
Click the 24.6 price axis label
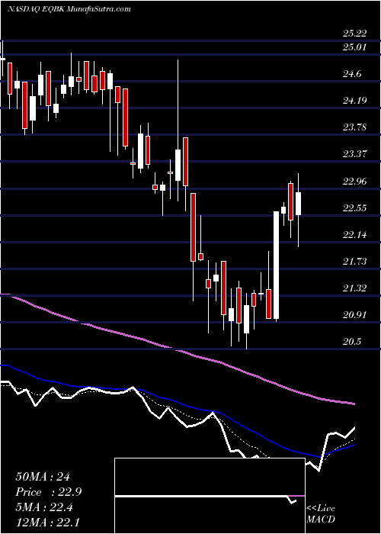click(x=352, y=73)
